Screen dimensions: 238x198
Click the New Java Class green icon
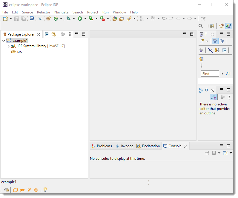(x=56, y=19)
